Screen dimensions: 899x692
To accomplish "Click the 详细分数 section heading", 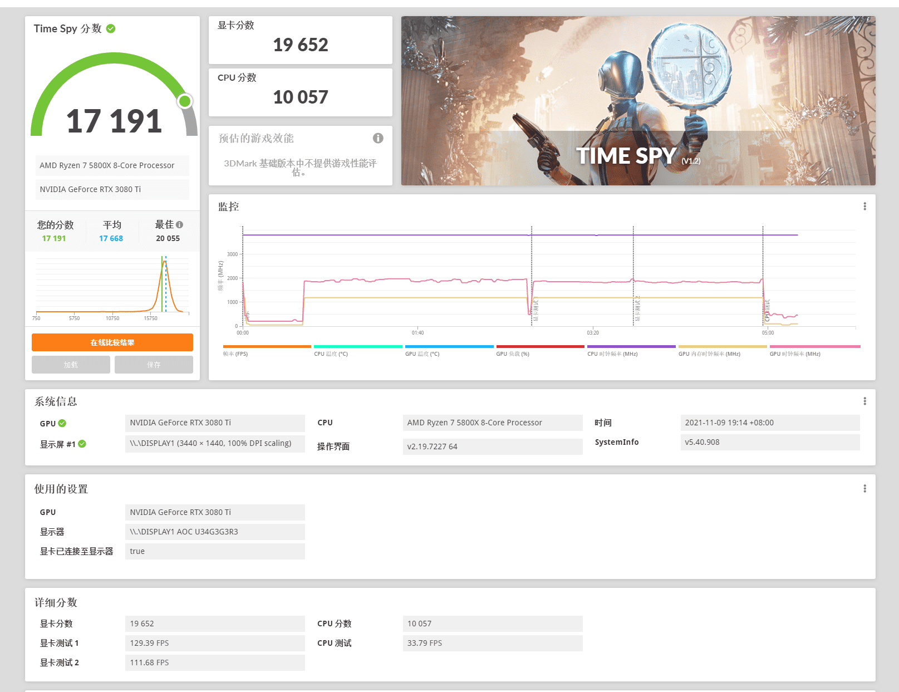I will click(x=56, y=602).
